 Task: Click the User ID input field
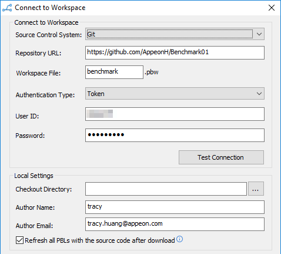pyautogui.click(x=175, y=114)
